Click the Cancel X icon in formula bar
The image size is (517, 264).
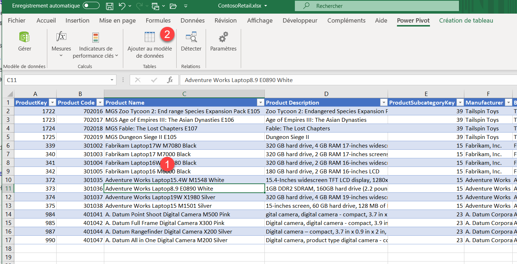(x=138, y=80)
